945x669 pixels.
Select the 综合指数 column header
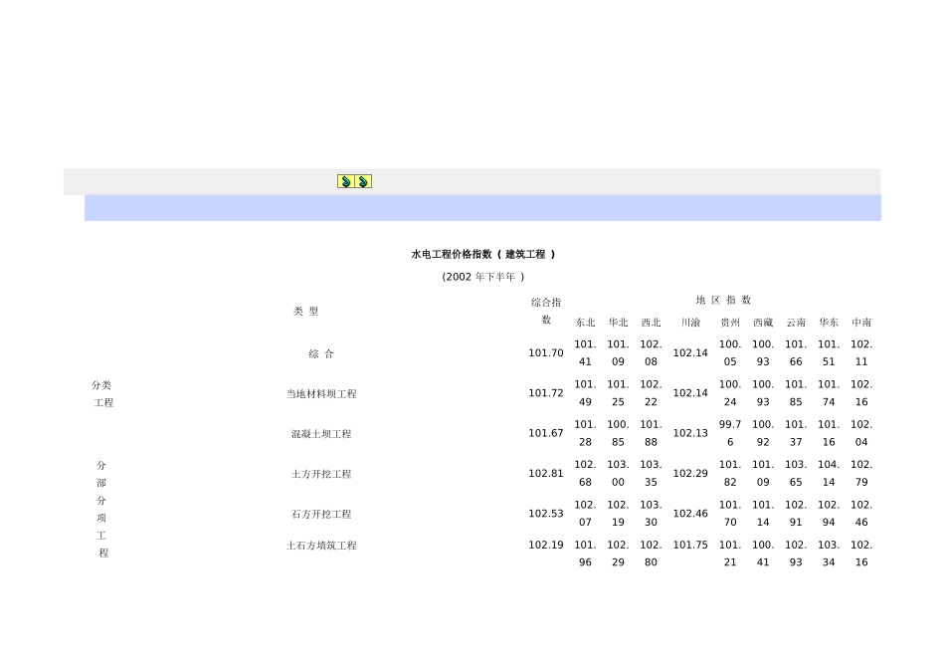[x=546, y=311]
